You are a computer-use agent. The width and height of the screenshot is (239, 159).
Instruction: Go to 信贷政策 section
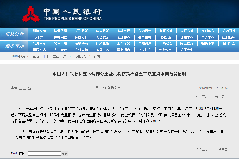click(102, 31)
